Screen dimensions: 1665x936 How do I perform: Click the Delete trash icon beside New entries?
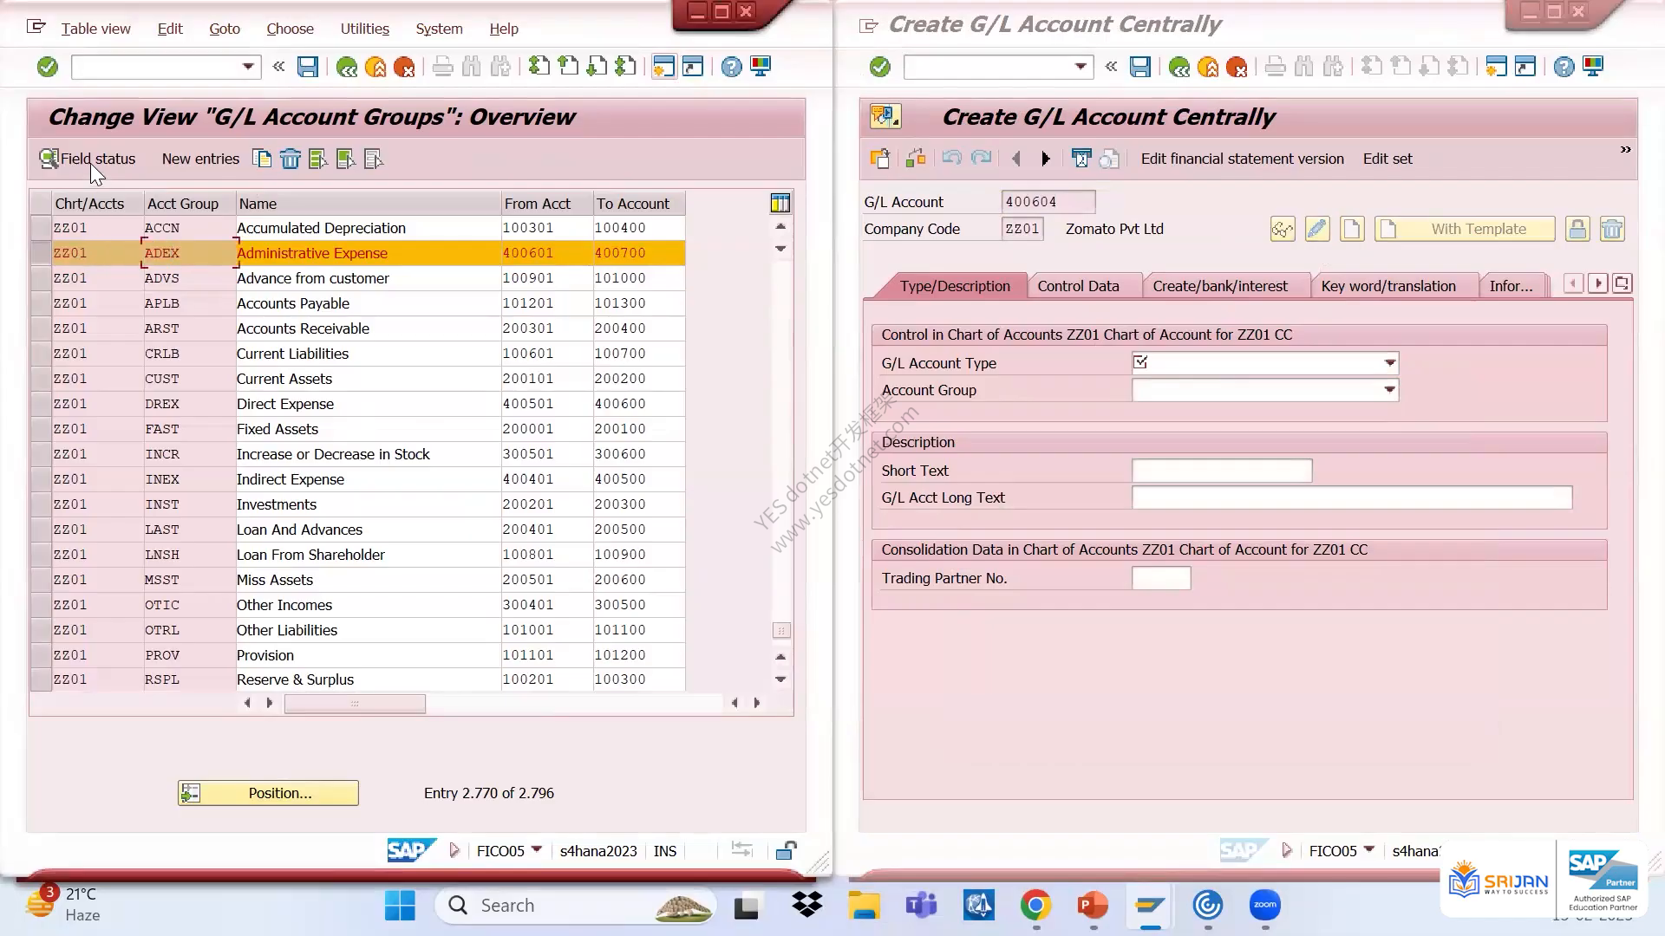point(291,159)
